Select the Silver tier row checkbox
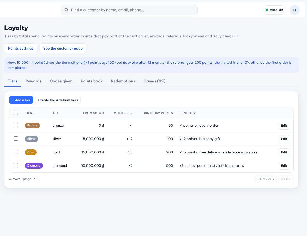 coord(16,138)
